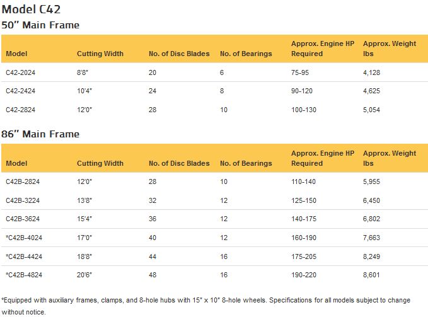Click the *C42B-4424 model cell

pyautogui.click(x=23, y=256)
